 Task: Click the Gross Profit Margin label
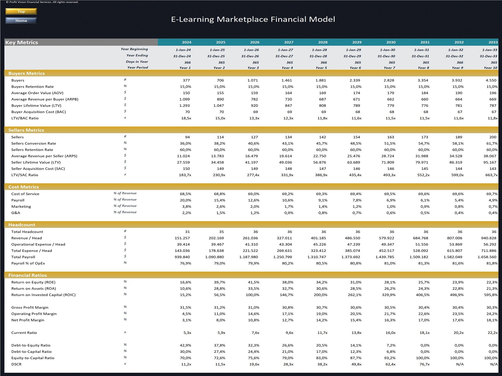(30, 307)
